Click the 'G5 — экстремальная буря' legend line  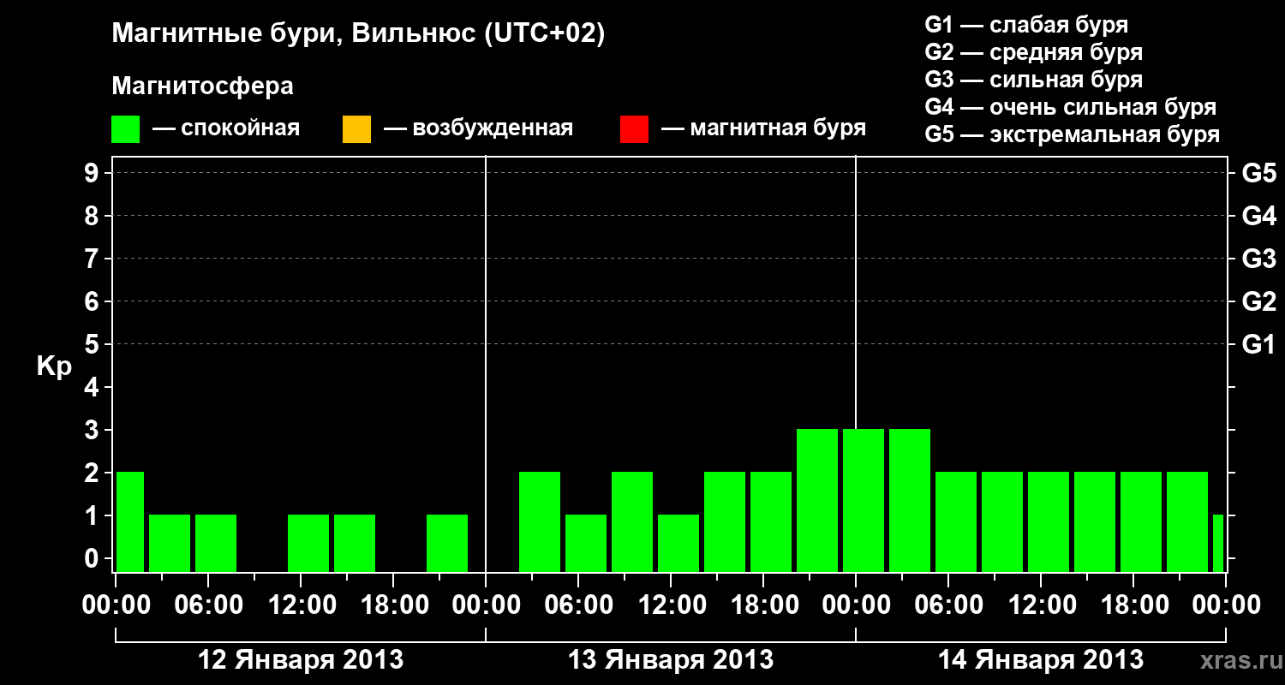pyautogui.click(x=1072, y=134)
